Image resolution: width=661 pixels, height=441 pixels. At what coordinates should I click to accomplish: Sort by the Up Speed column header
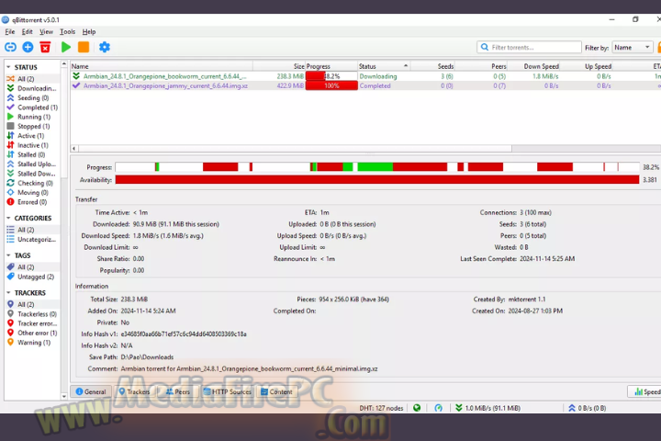tap(587, 66)
